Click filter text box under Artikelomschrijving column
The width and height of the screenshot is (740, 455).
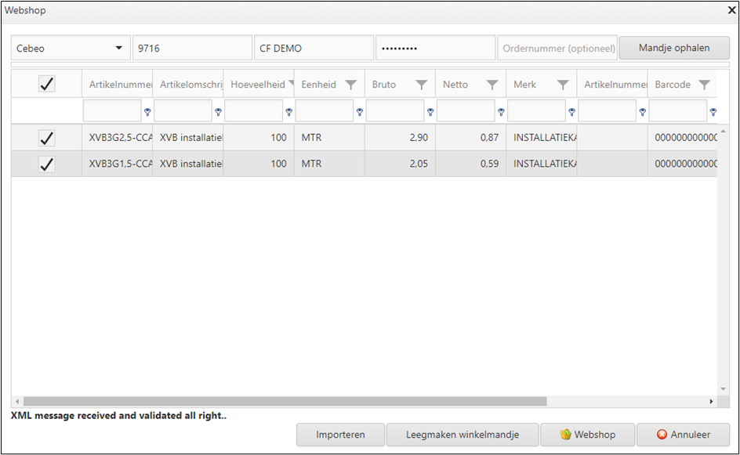[183, 111]
